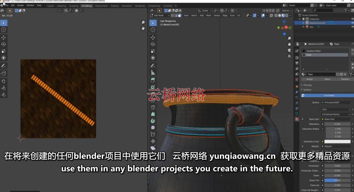
Task: Select the Rip Region tool in UV editor
Action: click(x=4, y=73)
